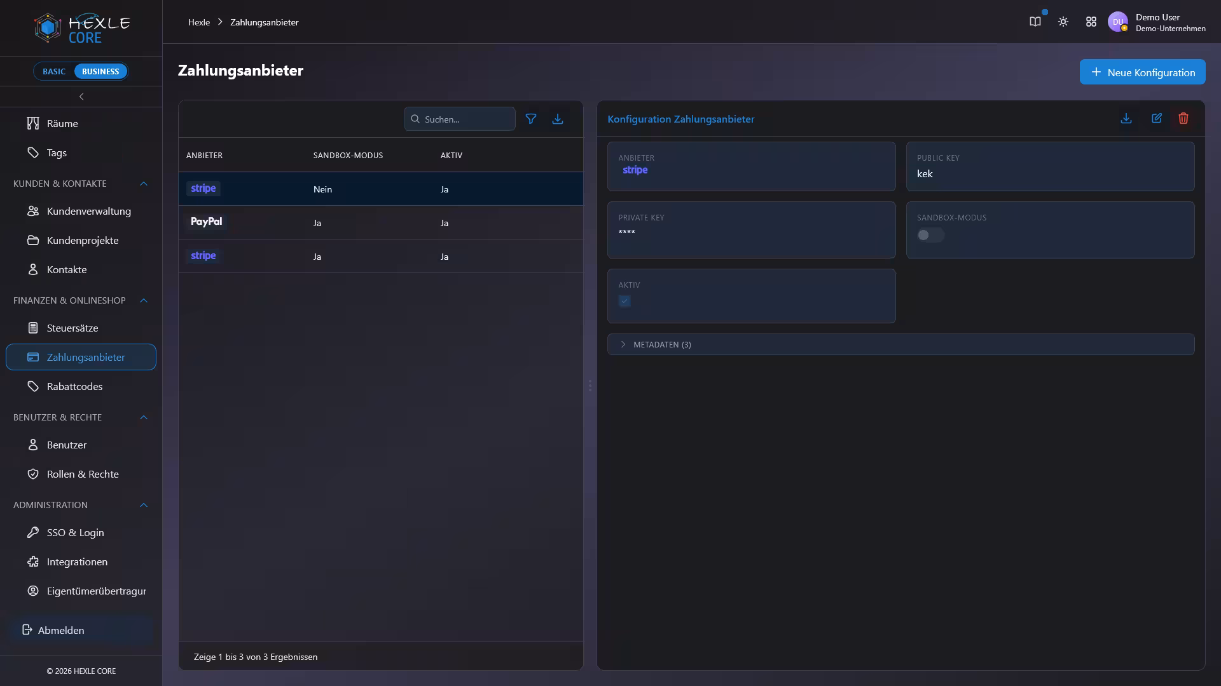Edit the payment provider configuration

point(1156,119)
